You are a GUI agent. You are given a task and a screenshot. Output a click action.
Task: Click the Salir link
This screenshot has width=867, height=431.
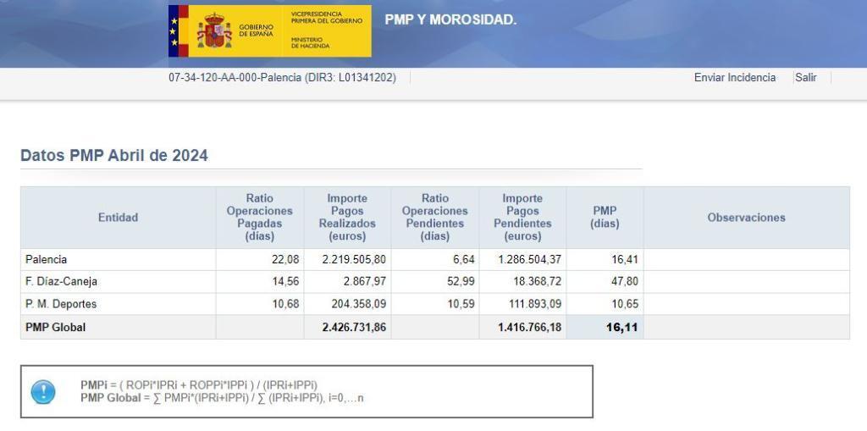tap(805, 78)
